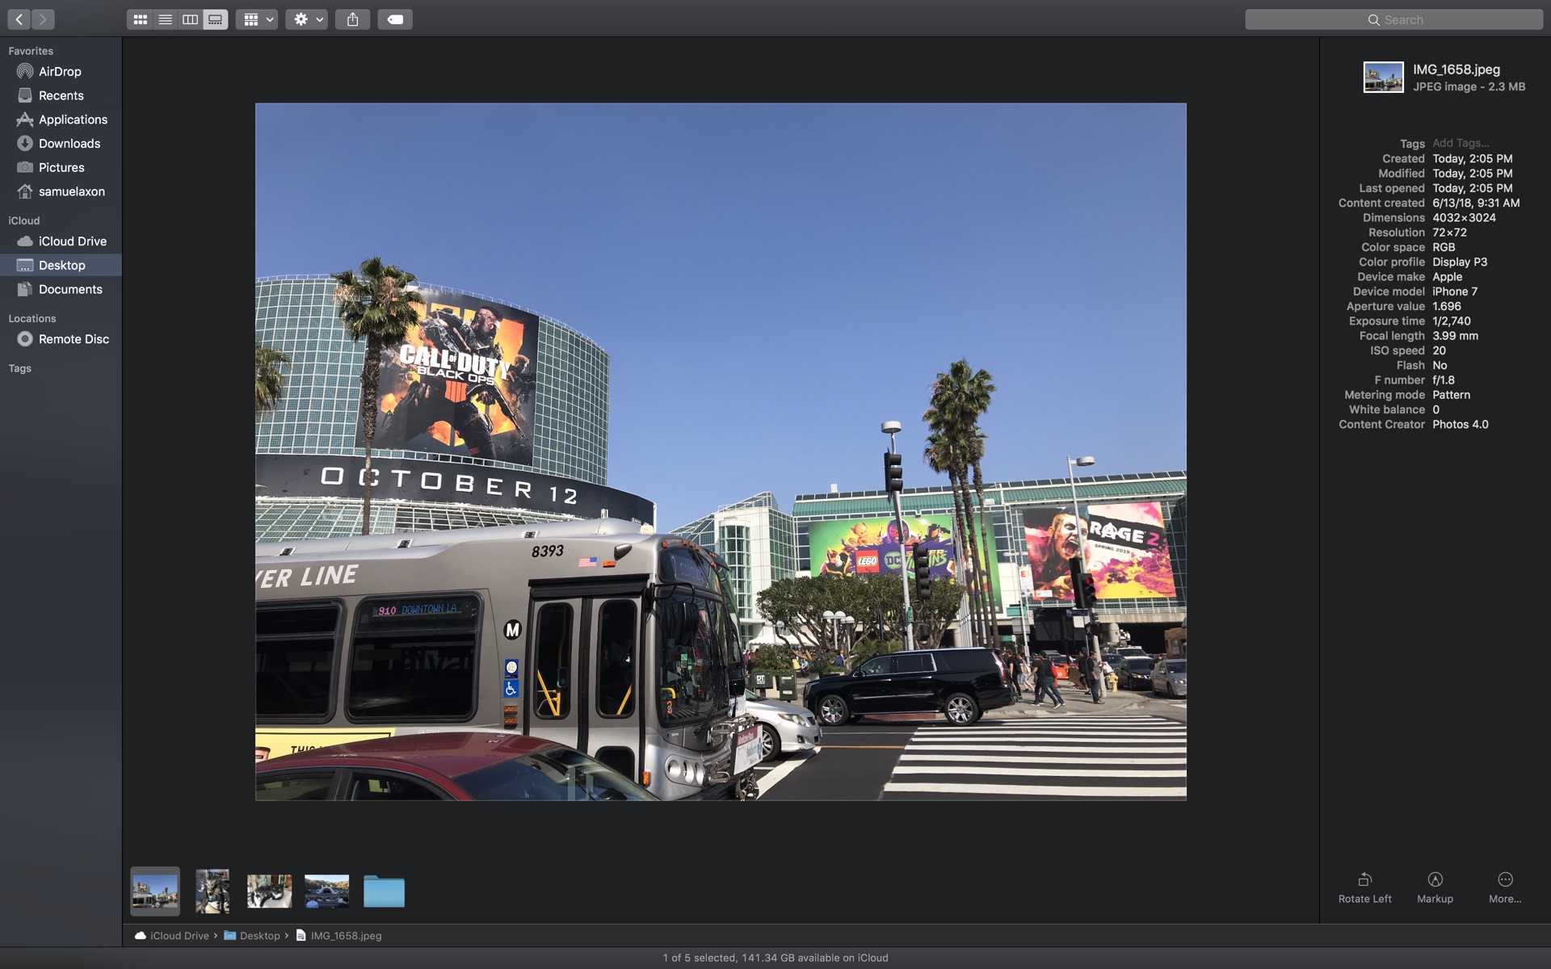Click Add Tags for IMG_1658.jpeg
Image resolution: width=1551 pixels, height=969 pixels.
tap(1459, 143)
